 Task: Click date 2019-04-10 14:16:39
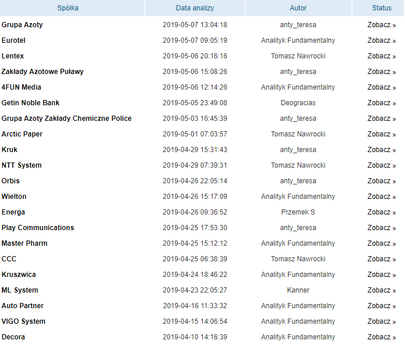(195, 337)
